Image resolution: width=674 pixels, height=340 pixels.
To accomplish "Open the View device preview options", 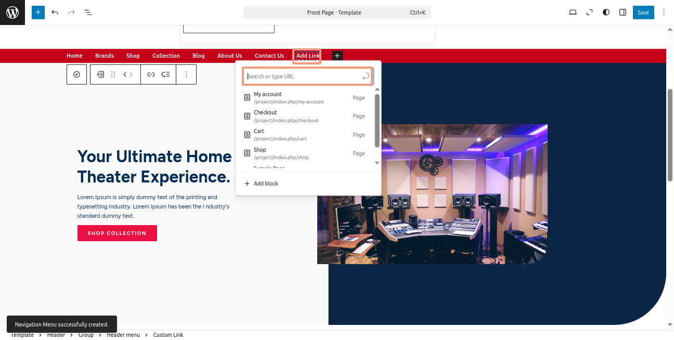I will tap(573, 12).
